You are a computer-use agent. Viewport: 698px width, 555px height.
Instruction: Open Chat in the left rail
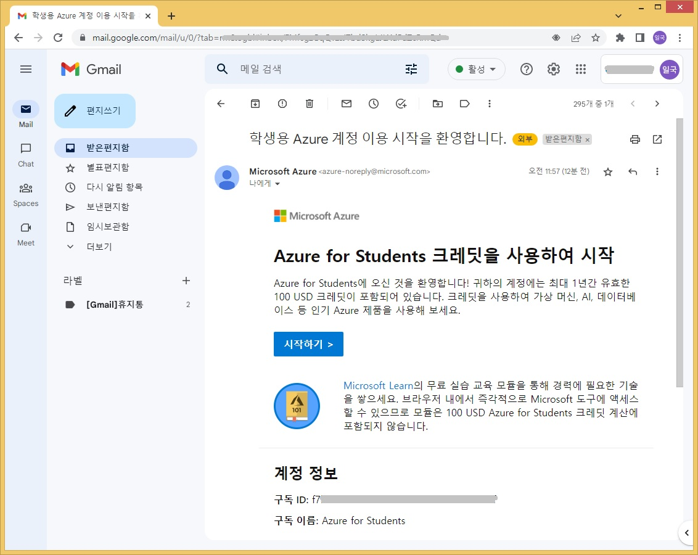tap(26, 154)
